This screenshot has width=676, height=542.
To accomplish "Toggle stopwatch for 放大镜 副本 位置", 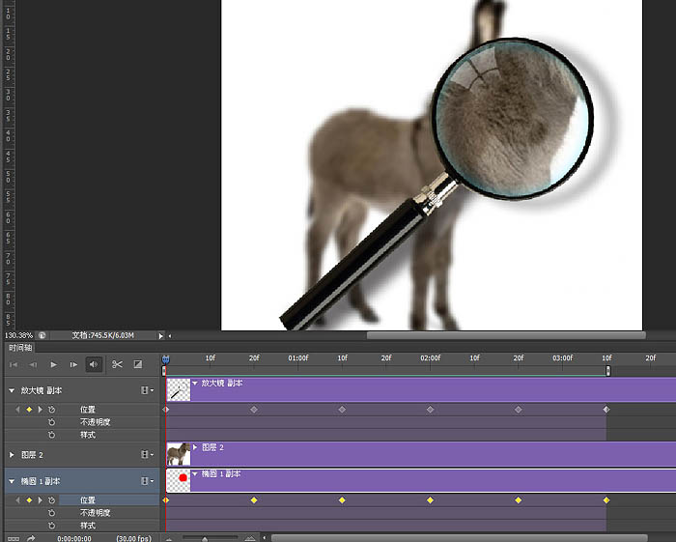I will click(x=51, y=410).
